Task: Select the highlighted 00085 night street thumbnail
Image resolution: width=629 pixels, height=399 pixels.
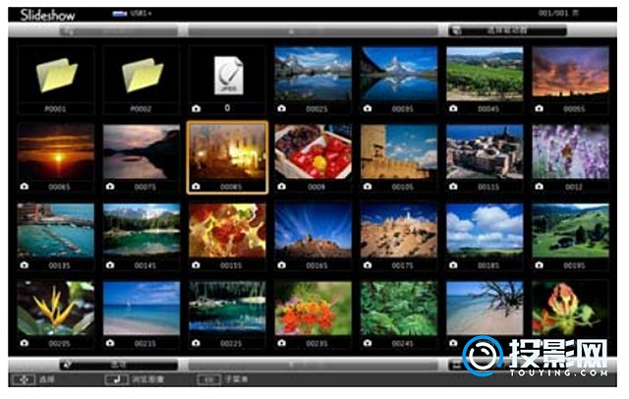Action: coord(227,150)
